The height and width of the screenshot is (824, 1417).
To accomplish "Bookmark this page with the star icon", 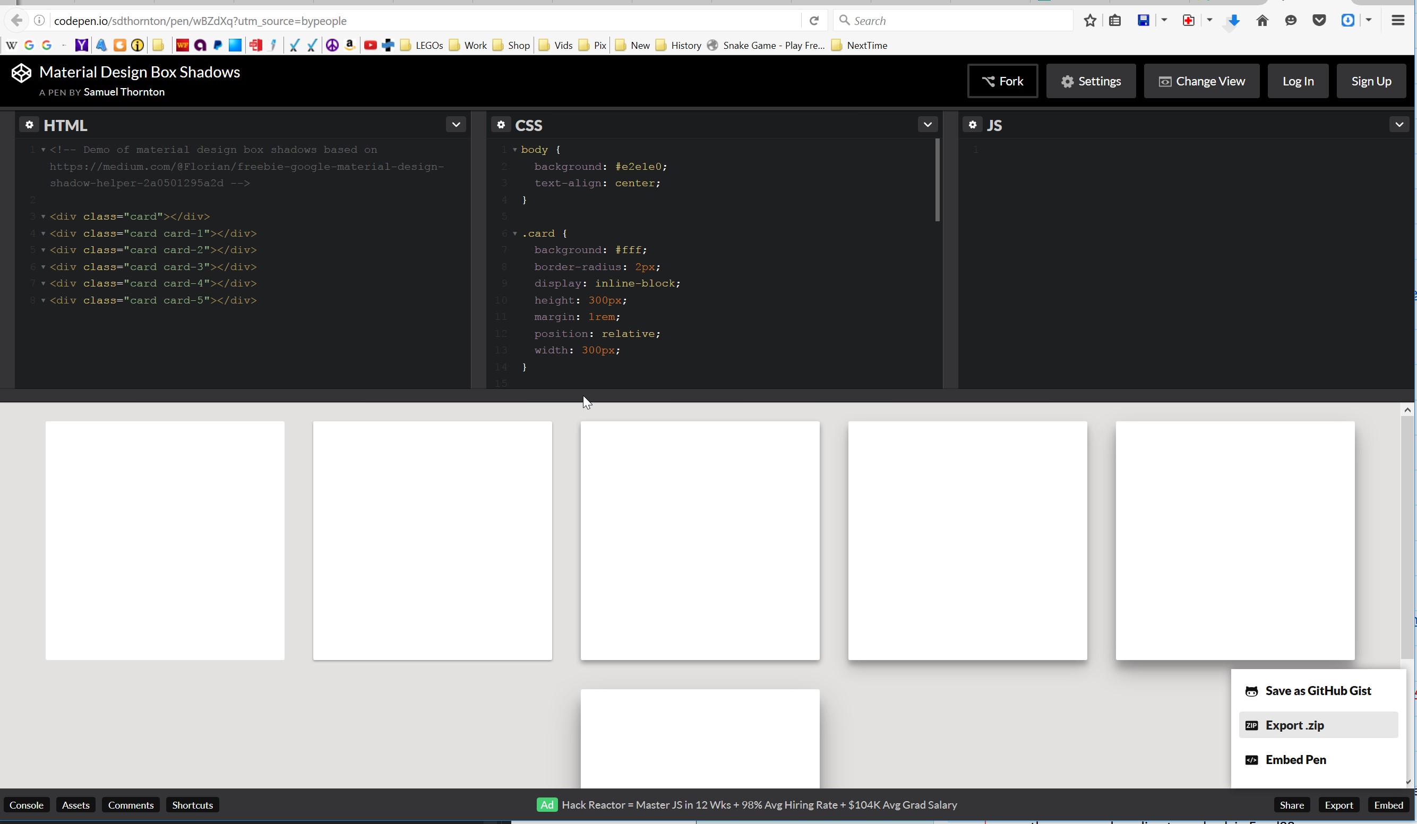I will [1090, 20].
